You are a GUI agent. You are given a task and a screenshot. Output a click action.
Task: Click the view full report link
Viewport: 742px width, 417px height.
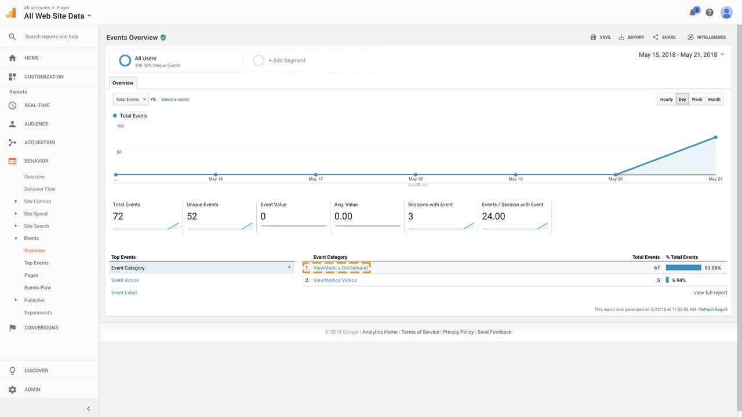pyautogui.click(x=710, y=292)
